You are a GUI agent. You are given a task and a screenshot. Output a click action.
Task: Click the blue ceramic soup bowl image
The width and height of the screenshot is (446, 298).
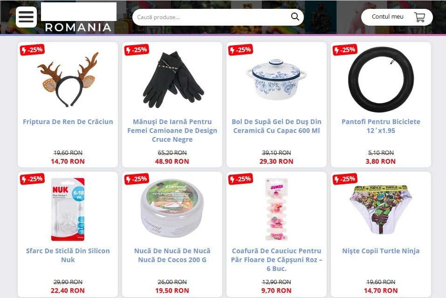click(x=276, y=79)
